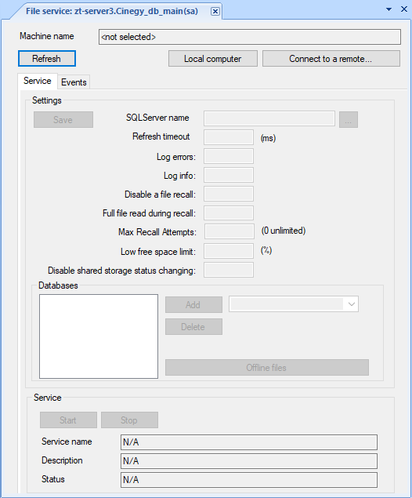Click inside the Databases list box
The height and width of the screenshot is (498, 412).
click(99, 336)
